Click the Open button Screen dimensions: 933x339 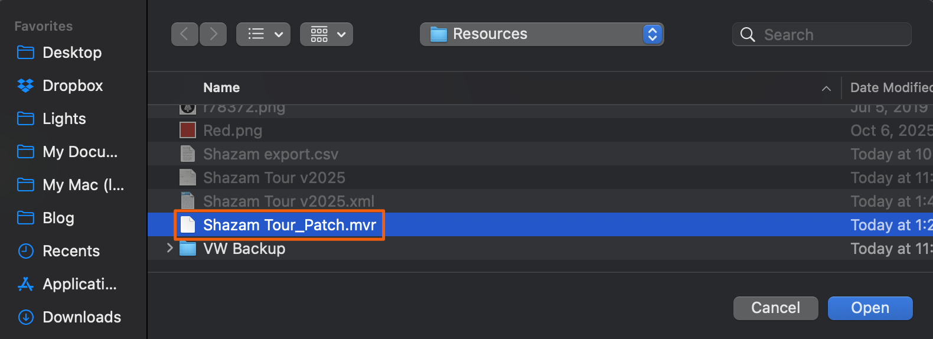point(870,308)
